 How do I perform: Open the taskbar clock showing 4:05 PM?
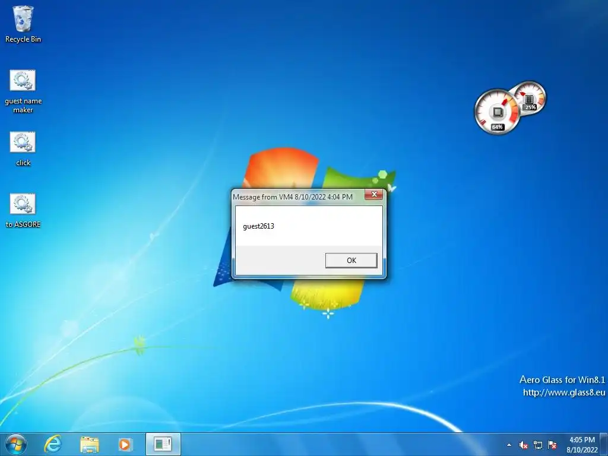[582, 445]
